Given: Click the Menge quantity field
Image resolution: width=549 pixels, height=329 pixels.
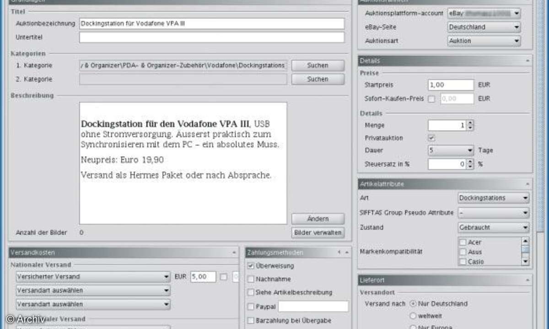Looking at the screenshot, I should coord(447,125).
